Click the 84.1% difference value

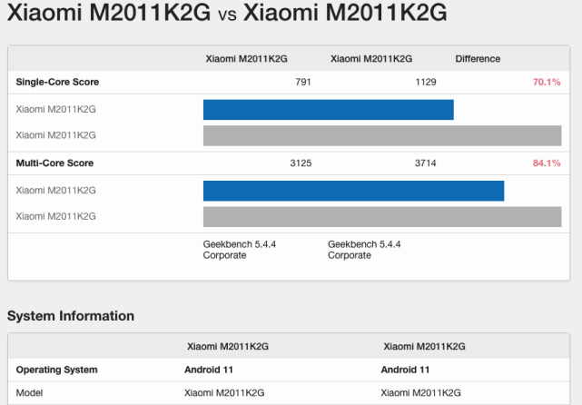547,163
